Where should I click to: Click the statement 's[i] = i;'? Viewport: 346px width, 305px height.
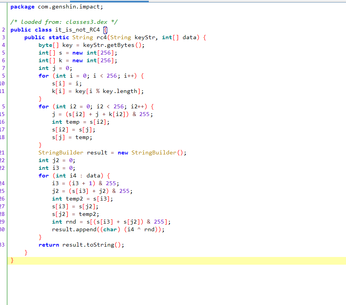point(67,84)
